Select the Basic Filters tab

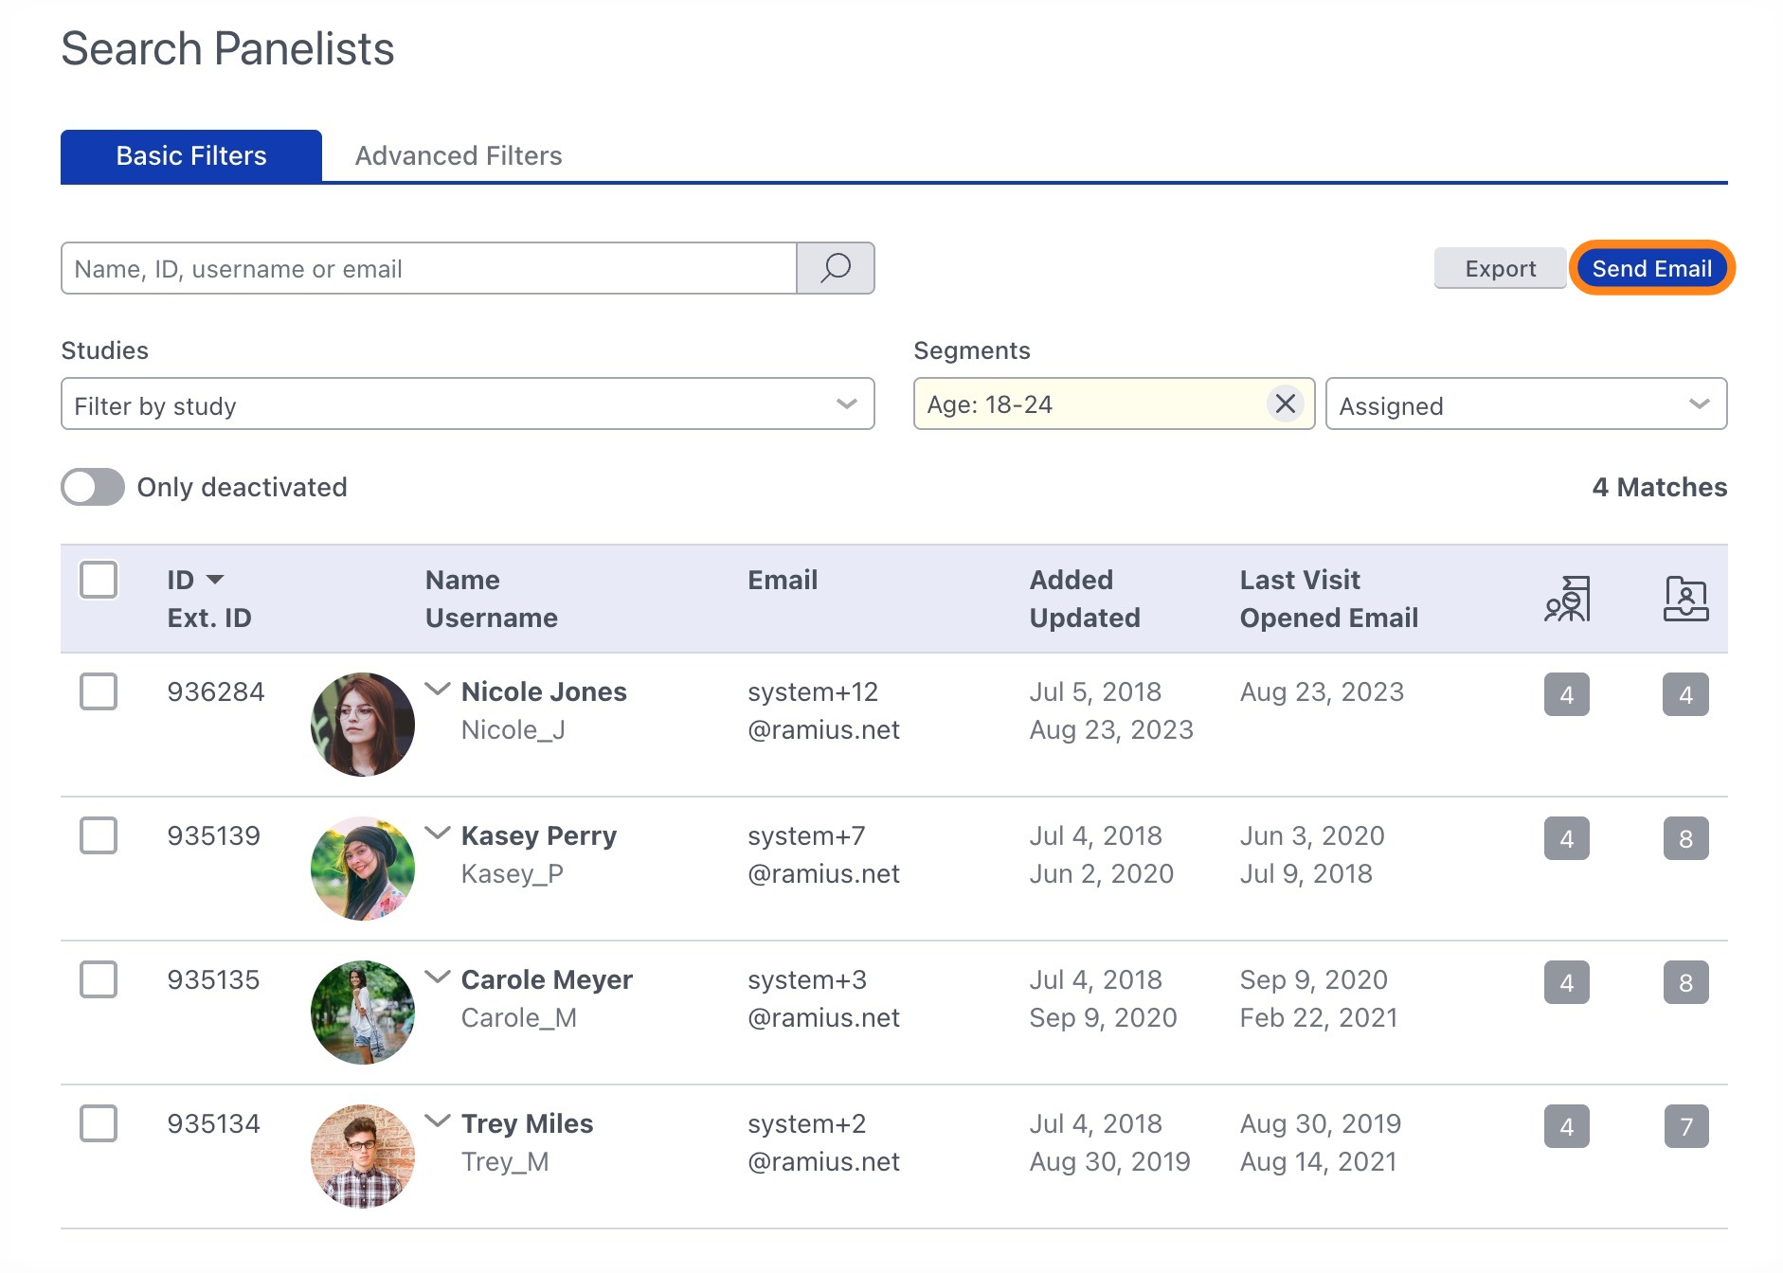191,155
